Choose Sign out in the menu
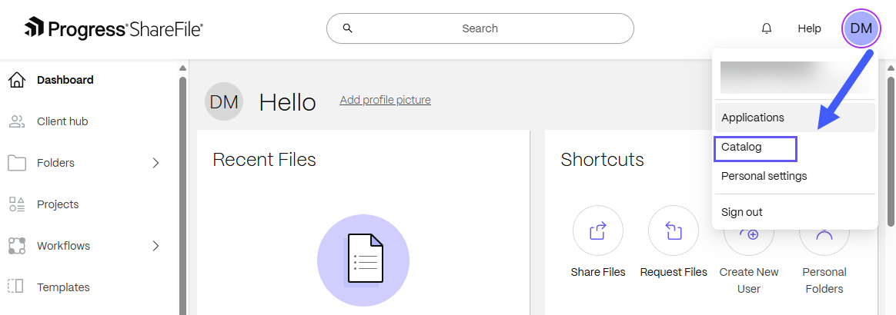The width and height of the screenshot is (896, 315). coord(742,212)
